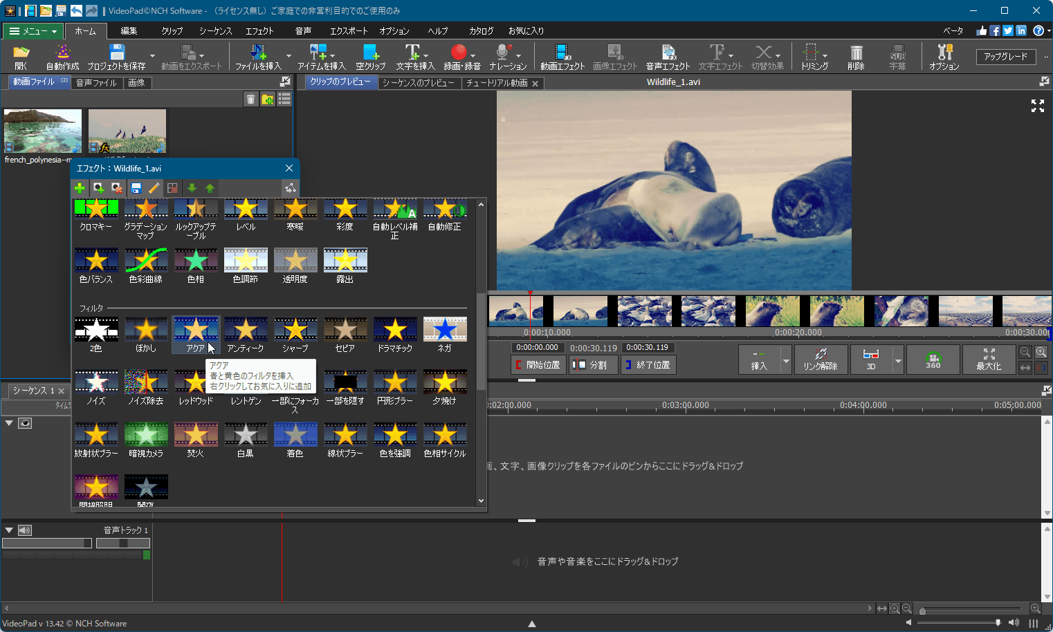Open the プロジェクトを保存 dropdown arrow
The image size is (1053, 632).
(152, 57)
